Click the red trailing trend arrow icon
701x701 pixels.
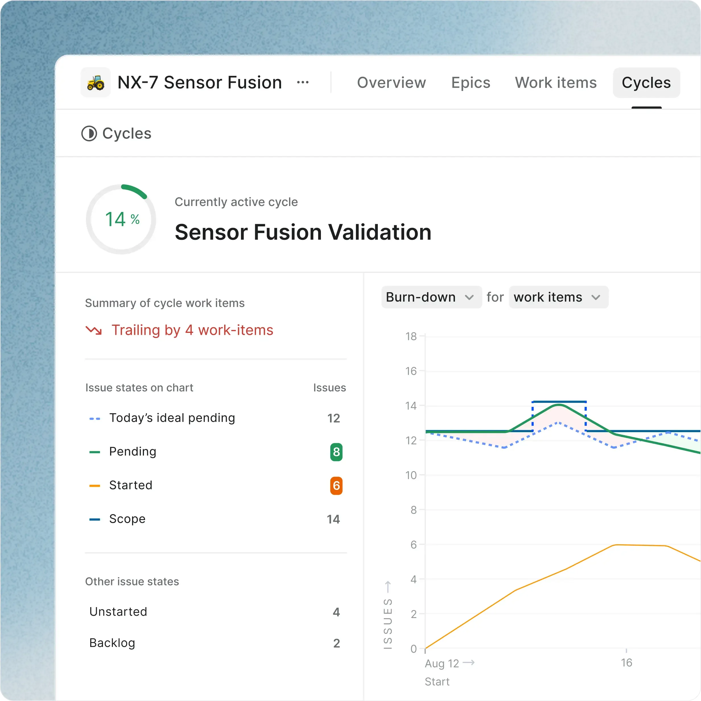coord(94,330)
